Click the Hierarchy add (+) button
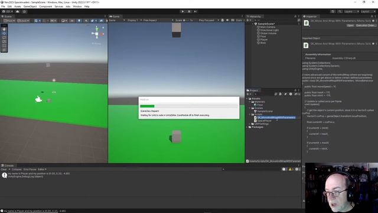The width and height of the screenshot is (378, 213). pyautogui.click(x=248, y=20)
